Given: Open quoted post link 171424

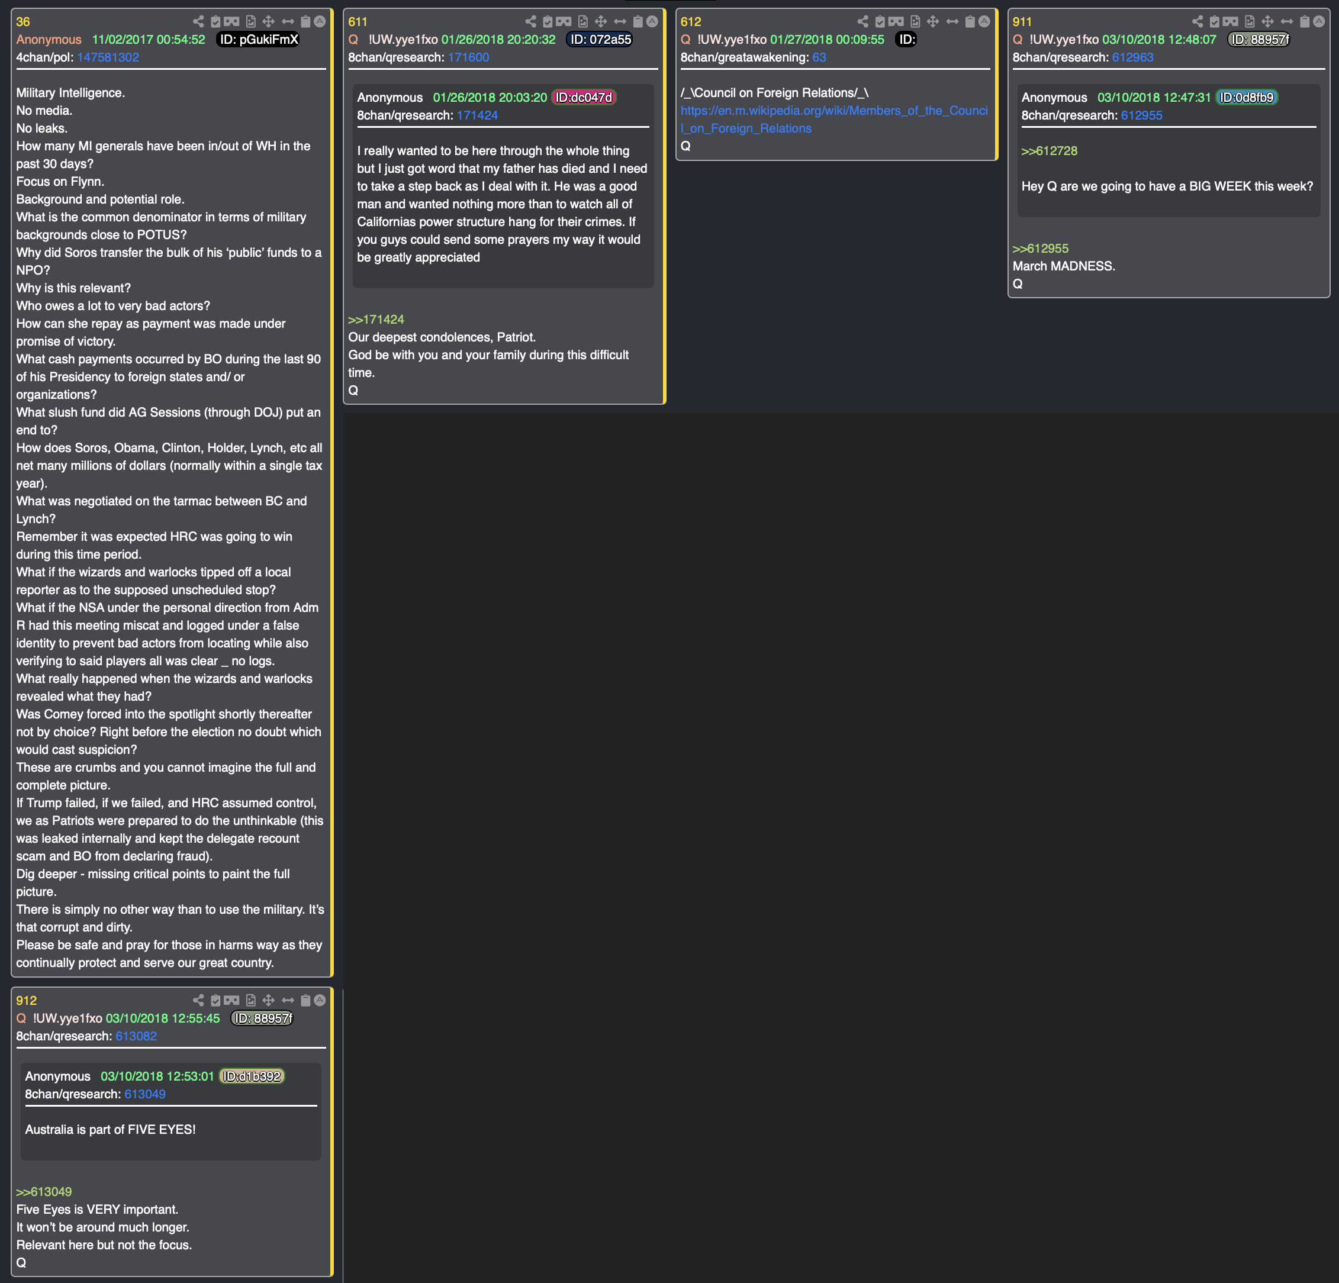Looking at the screenshot, I should 478,115.
